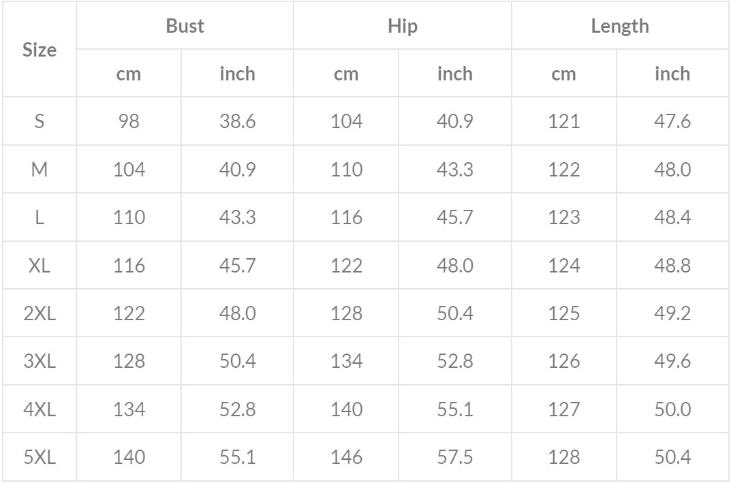This screenshot has height=483, width=731.
Task: Click the 47.6 inch length value
Action: (672, 121)
